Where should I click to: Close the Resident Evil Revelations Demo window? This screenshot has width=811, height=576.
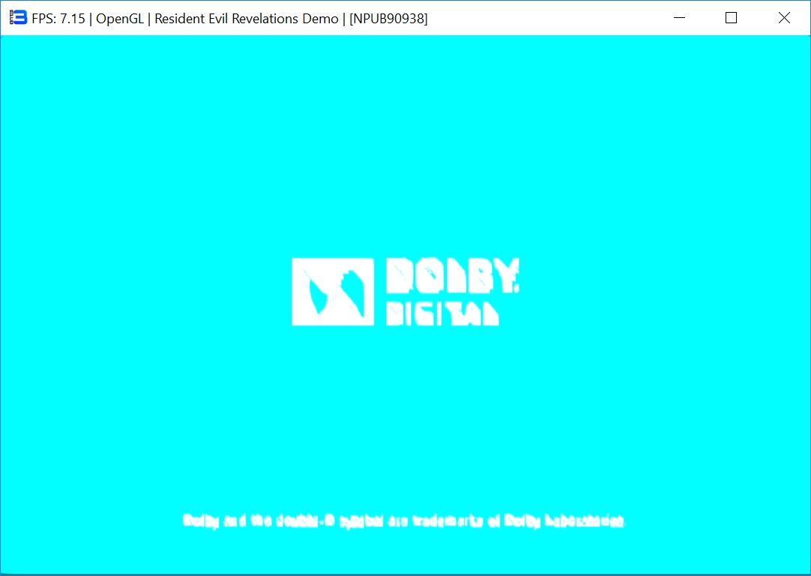tap(784, 17)
